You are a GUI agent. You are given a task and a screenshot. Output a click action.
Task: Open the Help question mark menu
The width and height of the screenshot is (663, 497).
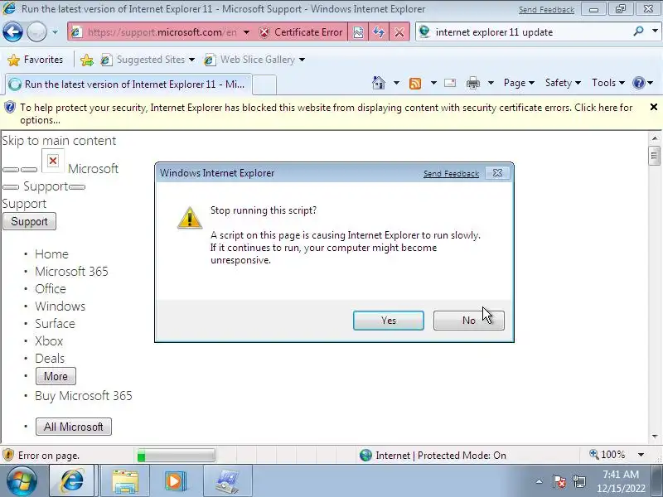click(x=643, y=83)
